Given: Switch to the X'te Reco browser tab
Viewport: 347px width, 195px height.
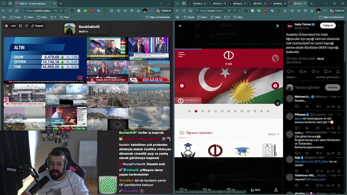Looking at the screenshot, I should [x=197, y=4].
